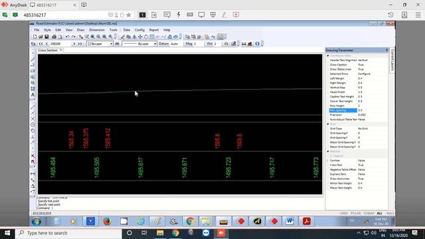Screen dimensions: 425x239
Task: Open Firefox in the remote taskbar
Action: click(107, 221)
